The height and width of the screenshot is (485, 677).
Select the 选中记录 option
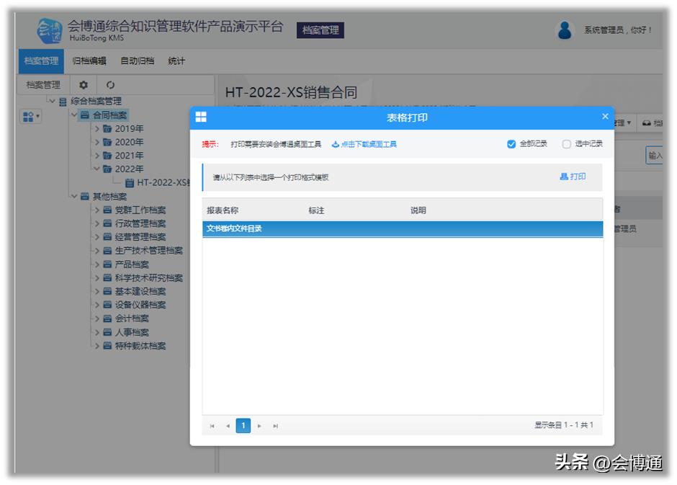567,143
